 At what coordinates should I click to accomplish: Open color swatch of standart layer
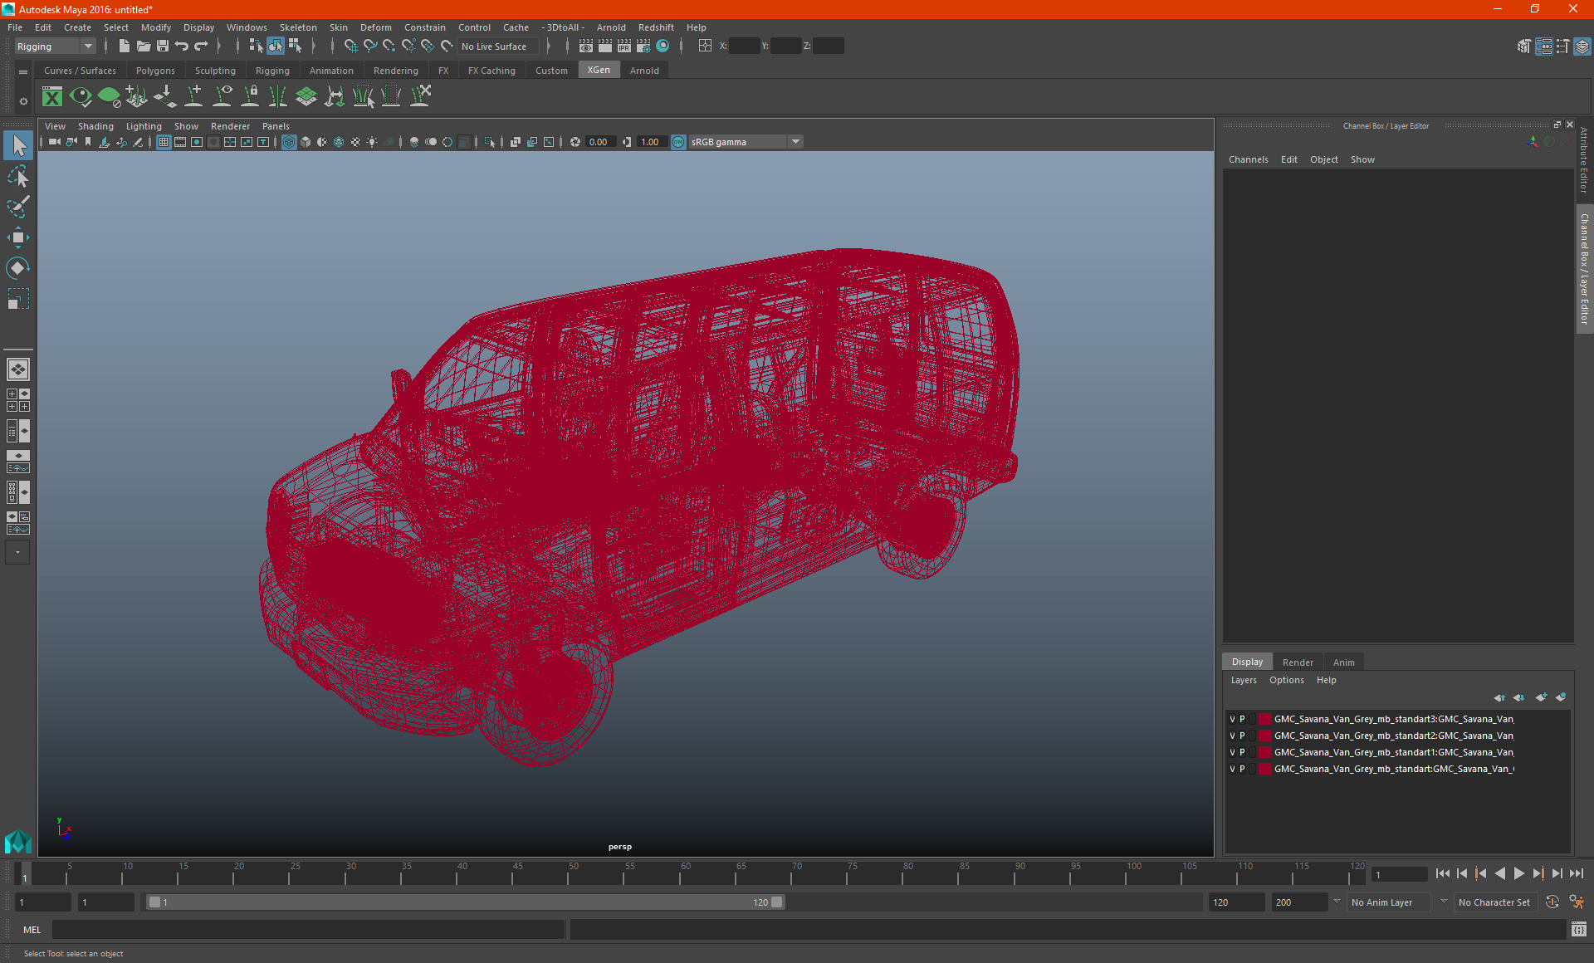click(1264, 769)
